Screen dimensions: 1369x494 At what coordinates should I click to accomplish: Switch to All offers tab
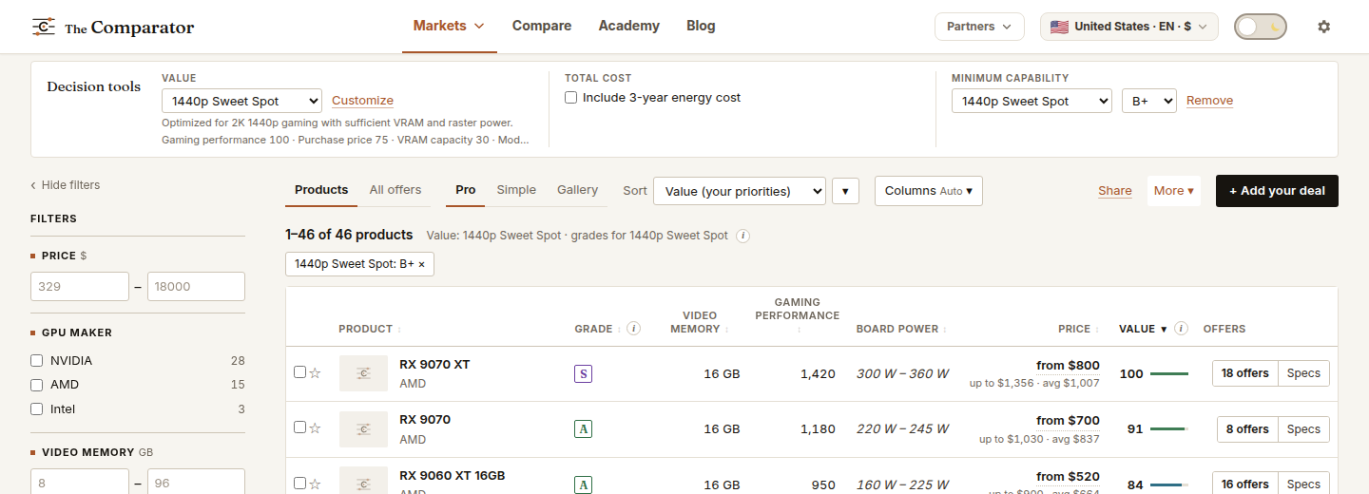pos(395,190)
